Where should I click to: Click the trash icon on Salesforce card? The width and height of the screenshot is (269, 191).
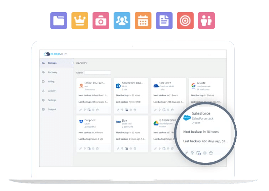point(211,153)
